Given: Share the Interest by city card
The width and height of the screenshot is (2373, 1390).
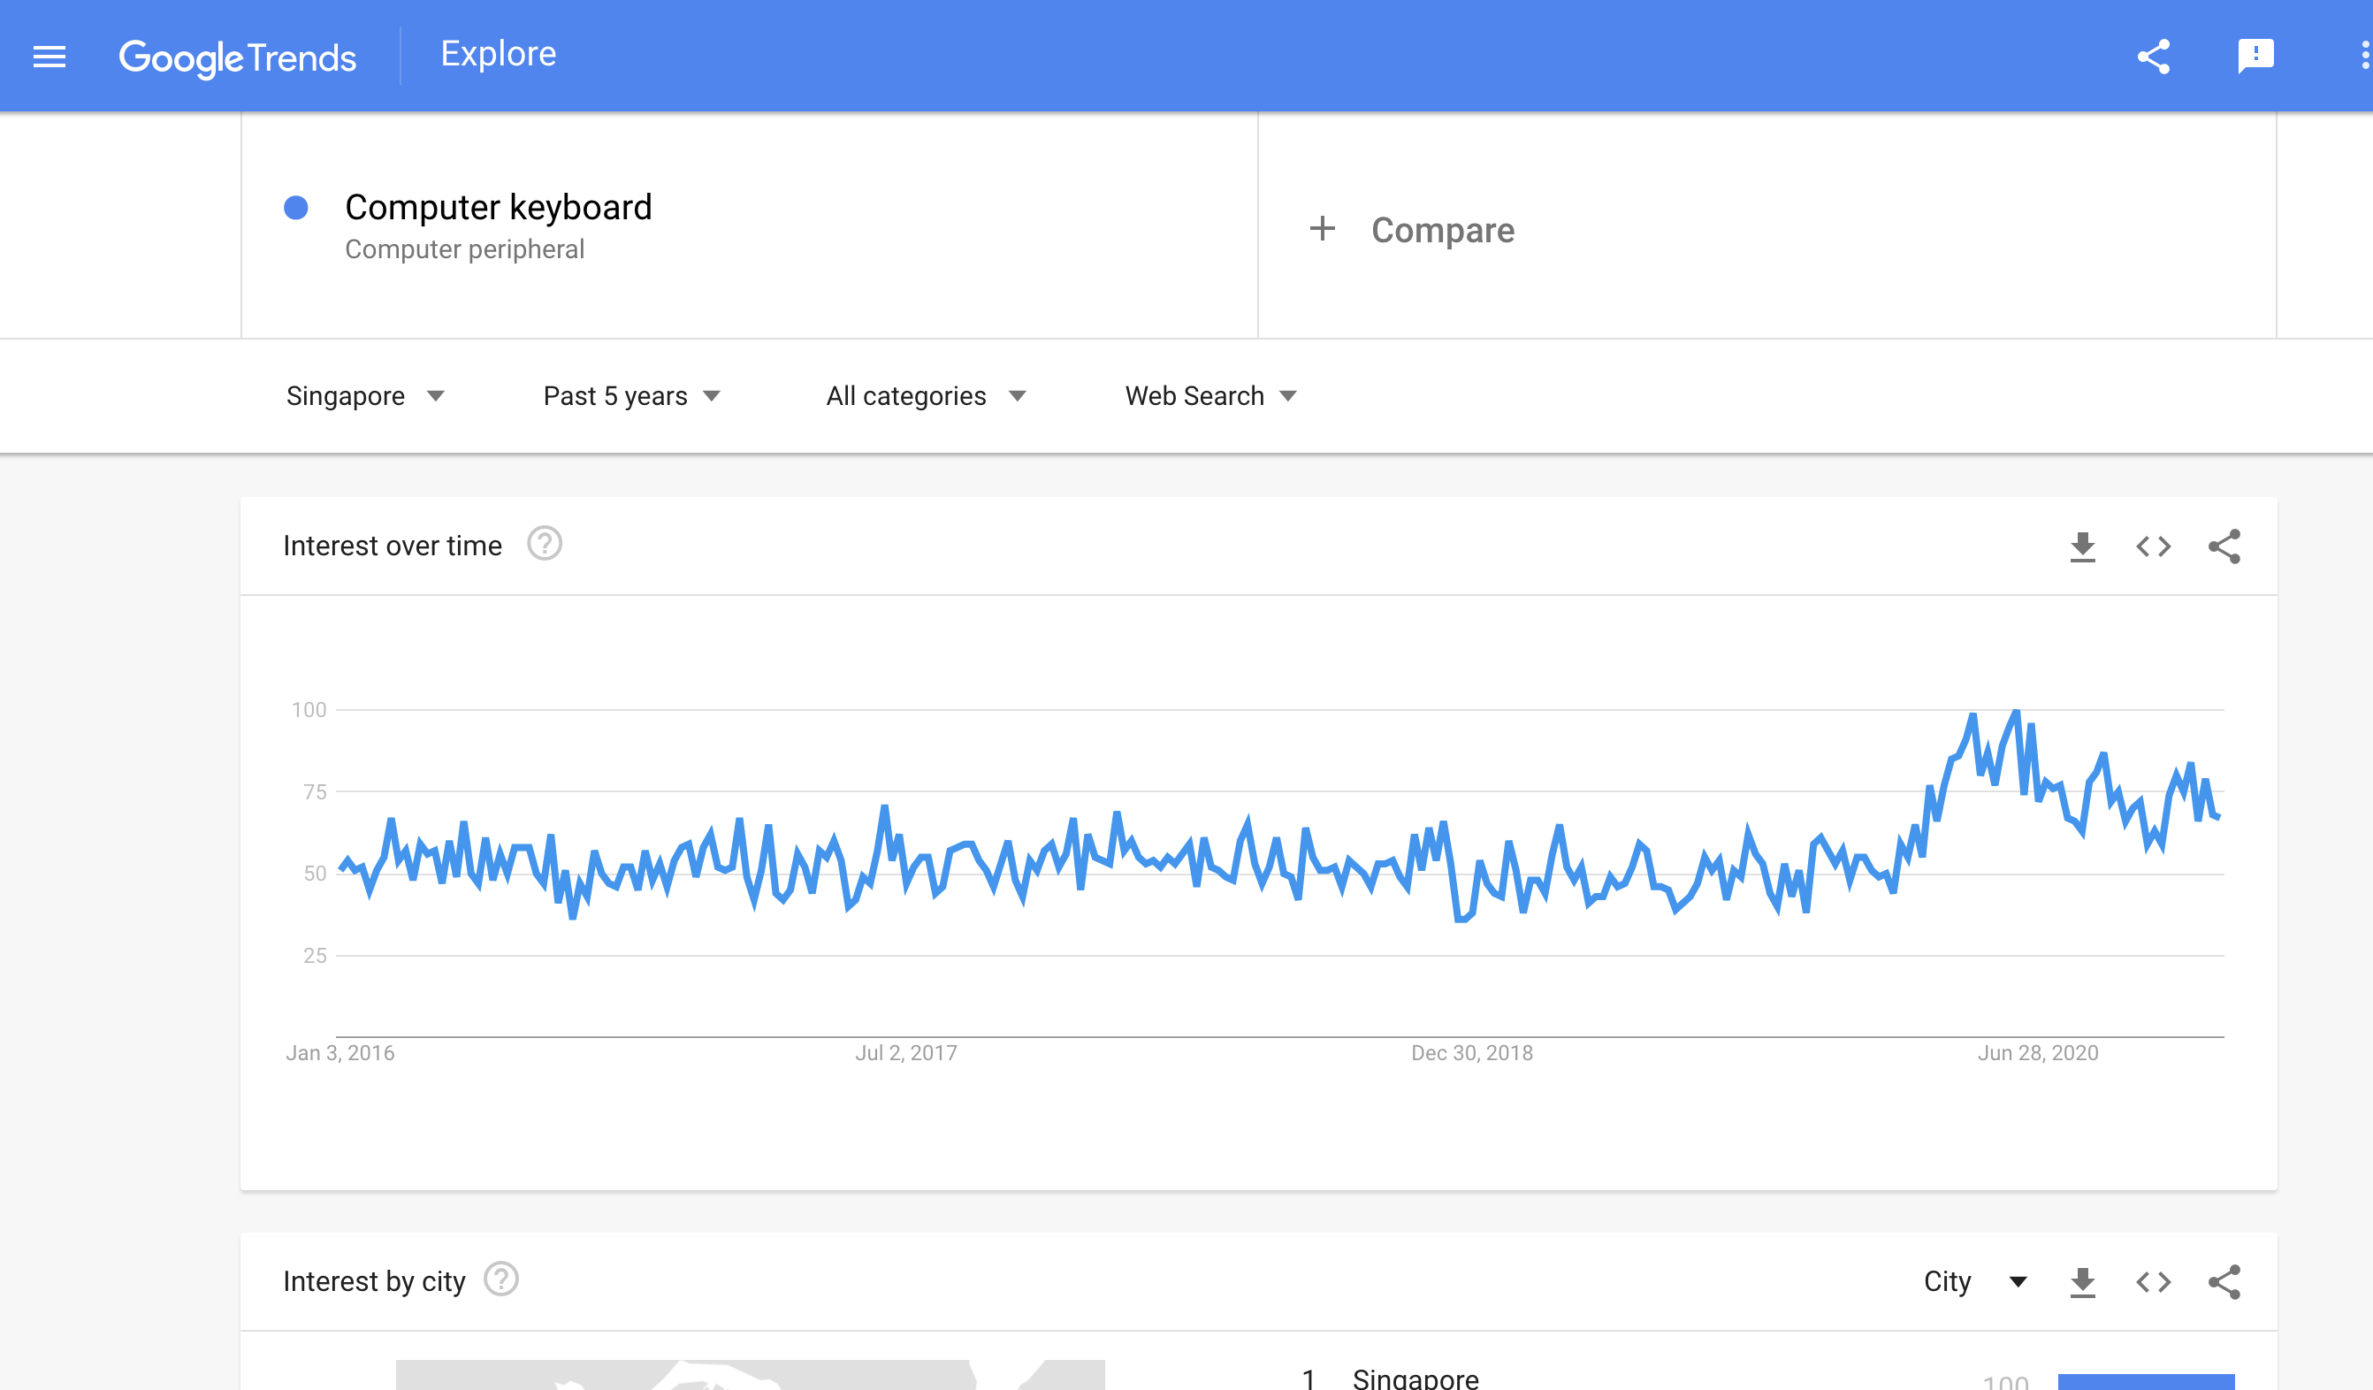Looking at the screenshot, I should tap(2224, 1282).
